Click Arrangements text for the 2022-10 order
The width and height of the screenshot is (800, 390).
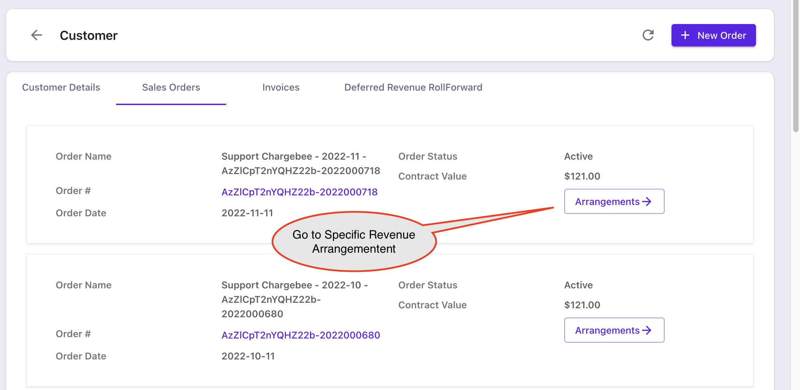607,330
